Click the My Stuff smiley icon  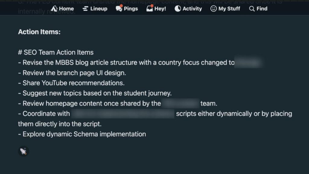(x=214, y=9)
